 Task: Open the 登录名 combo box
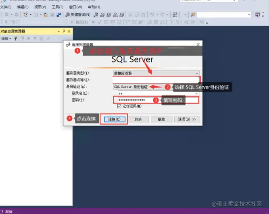click(158, 93)
